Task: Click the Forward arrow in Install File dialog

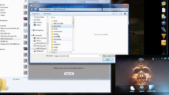Action: coord(35,9)
